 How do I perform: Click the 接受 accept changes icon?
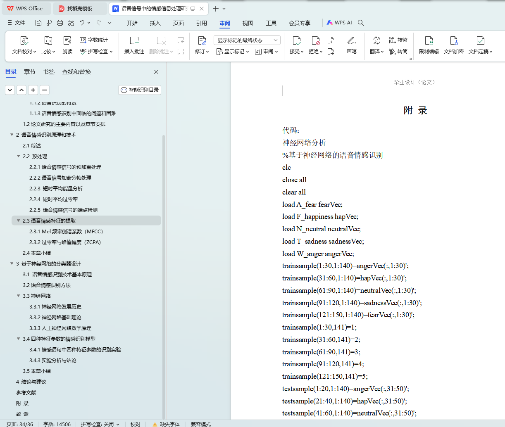(x=296, y=40)
